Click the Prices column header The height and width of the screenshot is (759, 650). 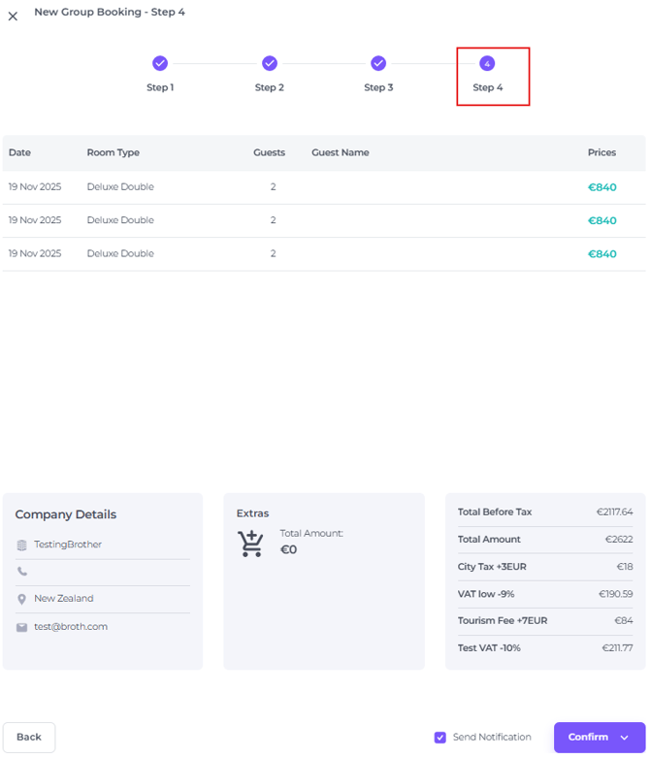click(601, 152)
